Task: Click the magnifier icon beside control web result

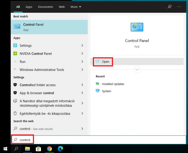Action: pyautogui.click(x=15, y=129)
